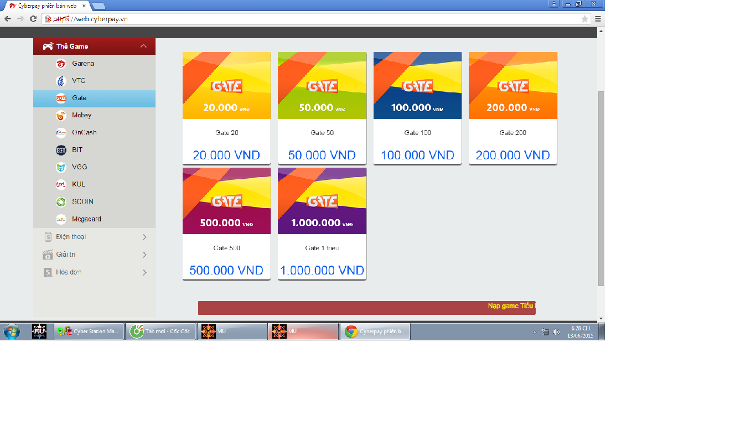
Task: Click the VTC logo icon
Action: point(61,81)
